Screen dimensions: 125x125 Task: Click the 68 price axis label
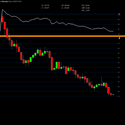click(119, 48)
